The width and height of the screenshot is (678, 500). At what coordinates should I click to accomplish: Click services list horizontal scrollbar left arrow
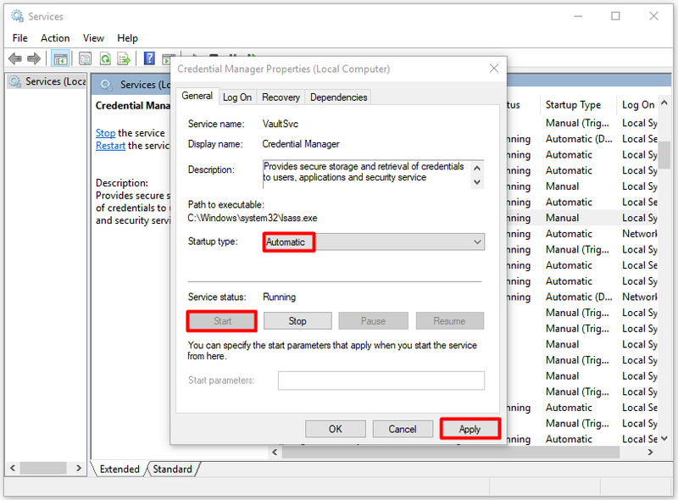[x=275, y=452]
